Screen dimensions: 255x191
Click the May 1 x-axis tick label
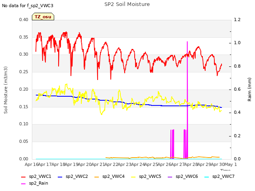tap(231, 164)
